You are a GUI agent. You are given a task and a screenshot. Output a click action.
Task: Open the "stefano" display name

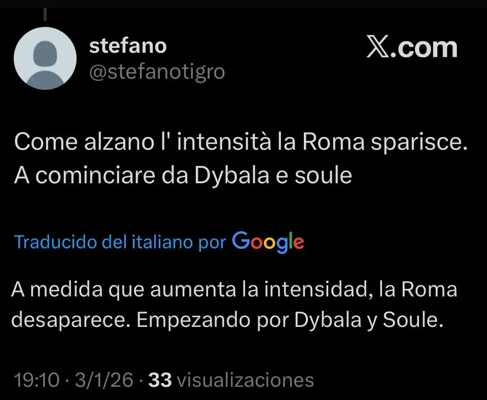pyautogui.click(x=127, y=46)
